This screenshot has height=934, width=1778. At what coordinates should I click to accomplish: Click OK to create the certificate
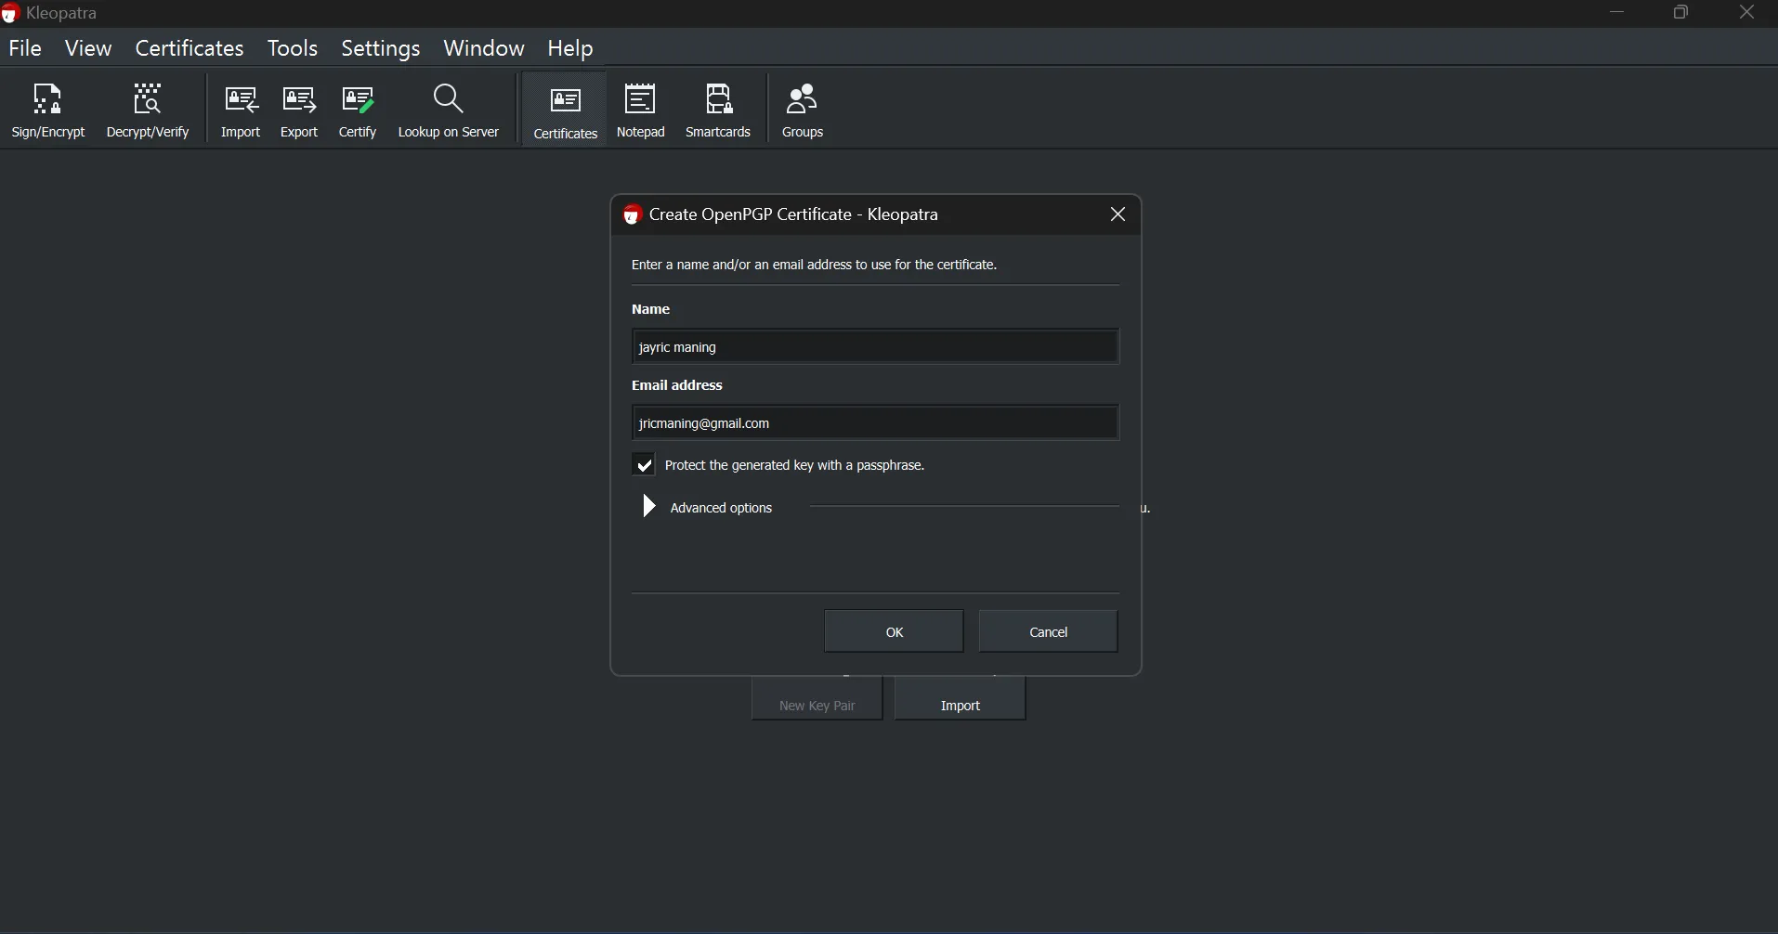(894, 632)
